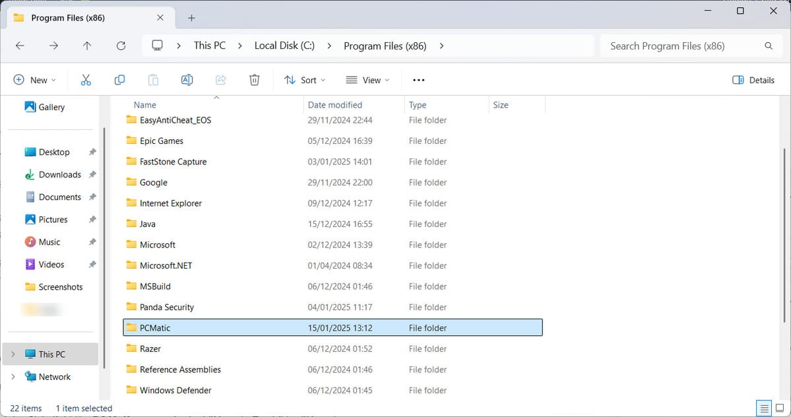This screenshot has height=417, width=791.
Task: Select the Razer folder
Action: click(333, 348)
